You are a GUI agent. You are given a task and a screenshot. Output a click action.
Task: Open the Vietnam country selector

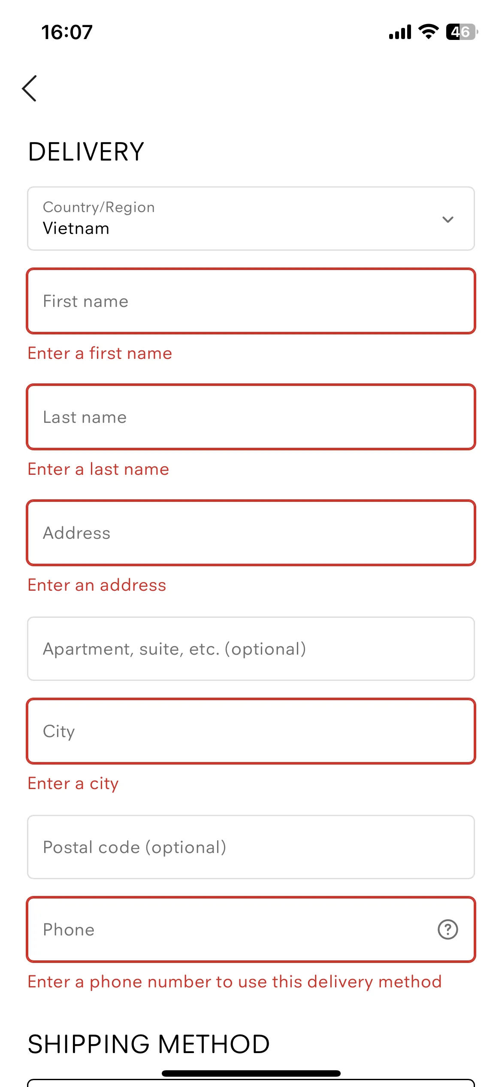click(251, 219)
